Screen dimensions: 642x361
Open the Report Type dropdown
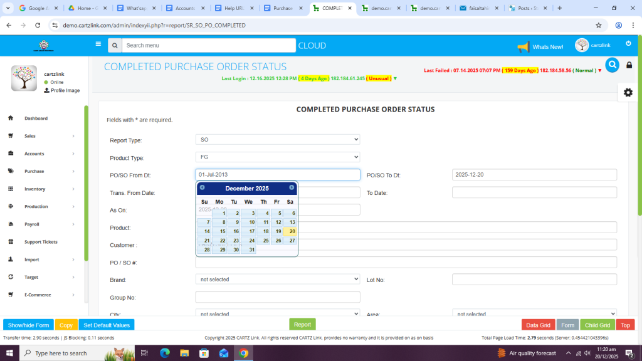click(x=277, y=140)
